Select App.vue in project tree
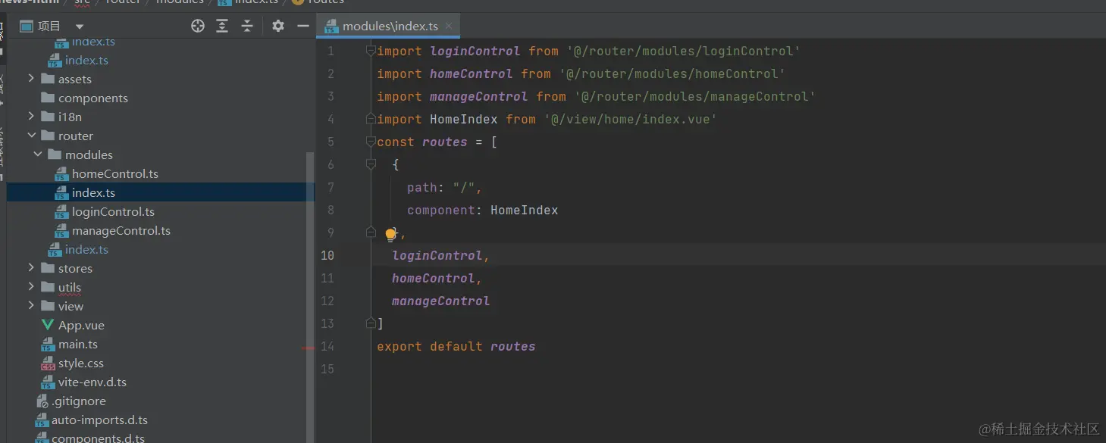The image size is (1106, 443). (81, 326)
